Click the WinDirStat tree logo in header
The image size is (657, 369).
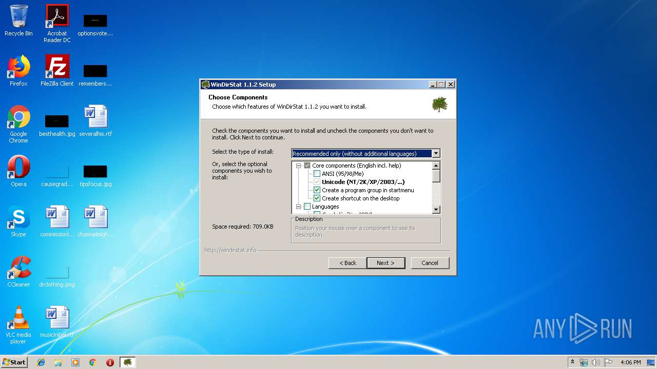click(x=440, y=104)
